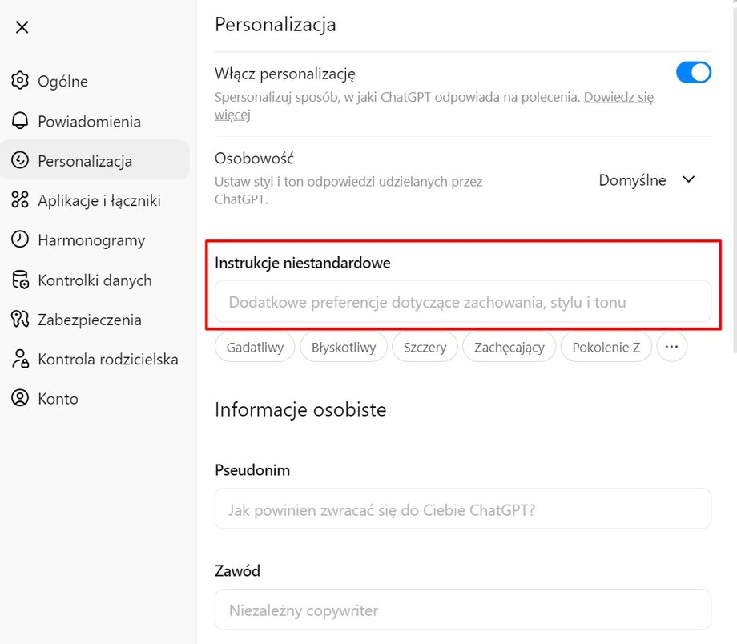Click the Kontrola rodzicielska people icon
The image size is (737, 644).
22,359
